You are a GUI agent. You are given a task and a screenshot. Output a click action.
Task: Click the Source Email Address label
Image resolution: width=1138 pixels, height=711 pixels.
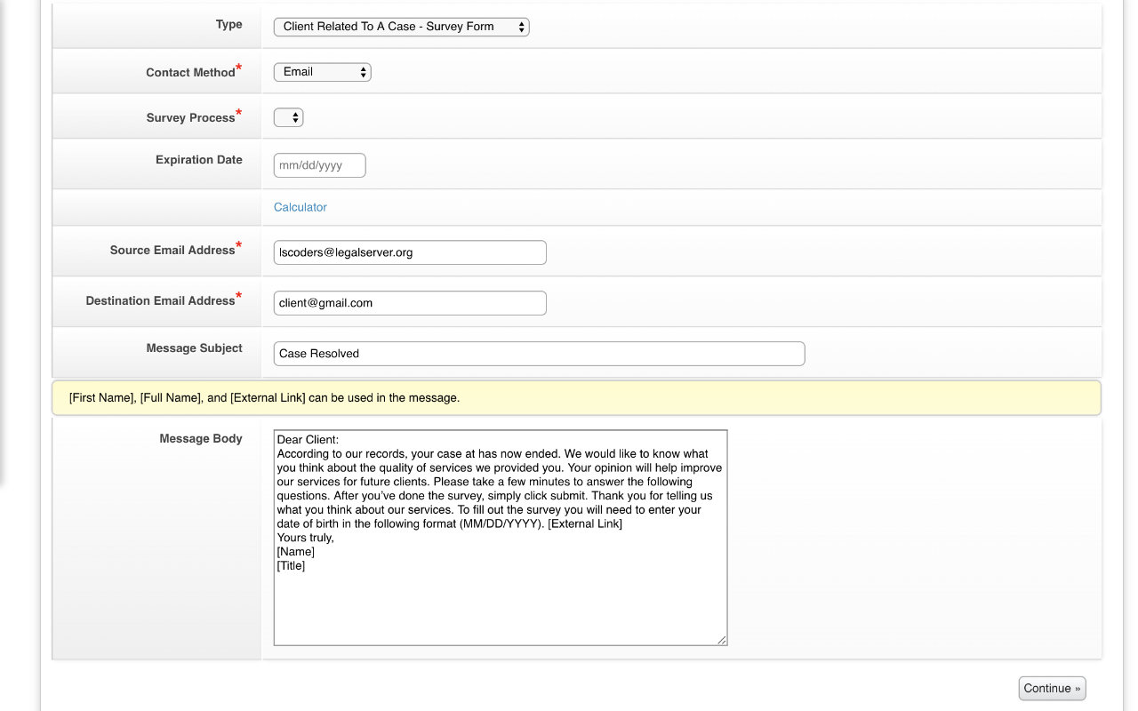click(172, 251)
